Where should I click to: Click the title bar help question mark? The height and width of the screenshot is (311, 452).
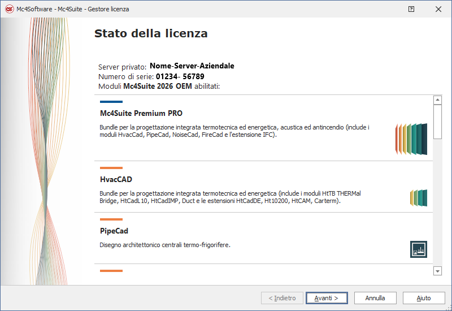tap(411, 9)
